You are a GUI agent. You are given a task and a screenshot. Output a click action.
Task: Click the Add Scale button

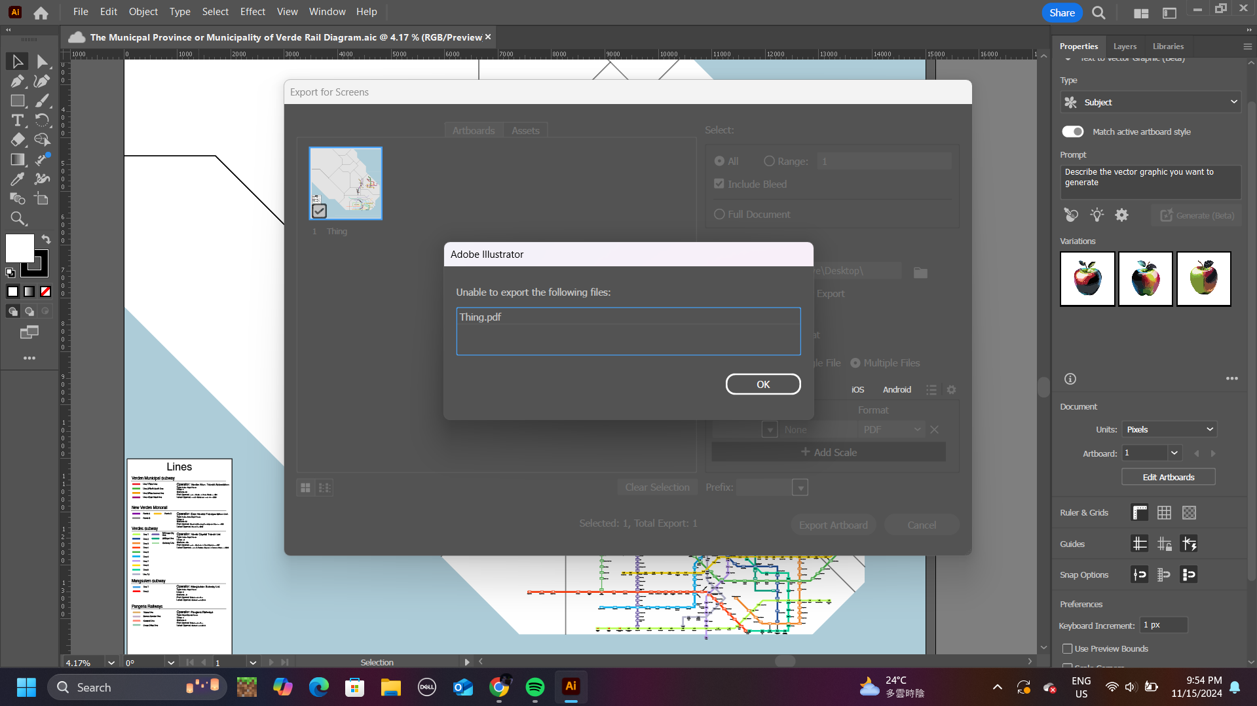tap(829, 452)
